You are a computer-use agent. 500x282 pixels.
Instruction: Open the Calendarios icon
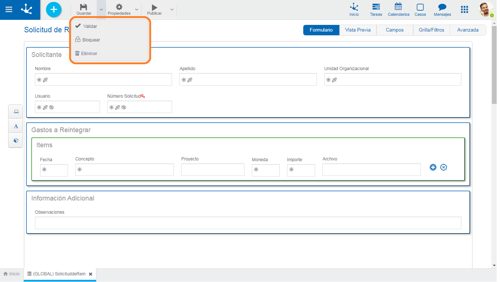point(399,10)
